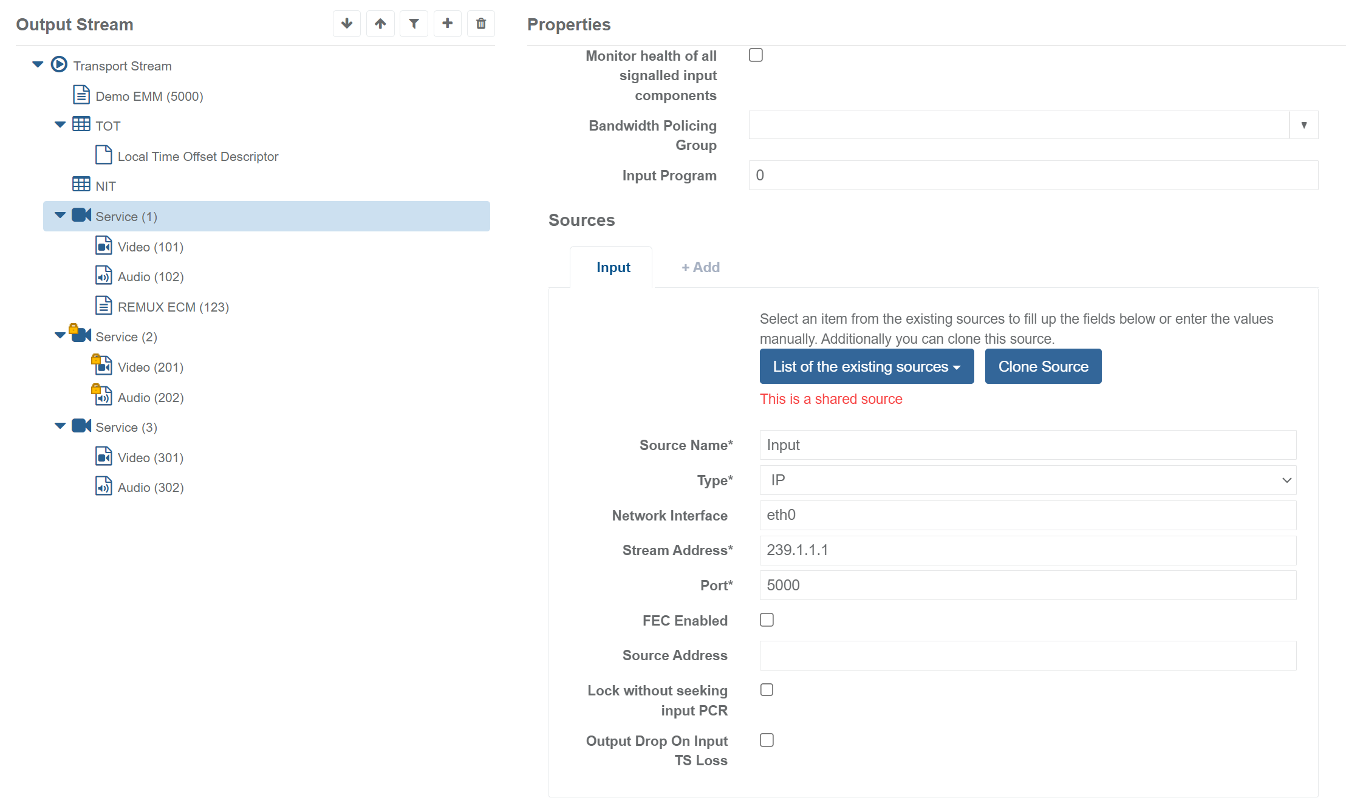Image resolution: width=1346 pixels, height=809 pixels.
Task: Click the filter funnel toolbar icon
Action: (x=414, y=24)
